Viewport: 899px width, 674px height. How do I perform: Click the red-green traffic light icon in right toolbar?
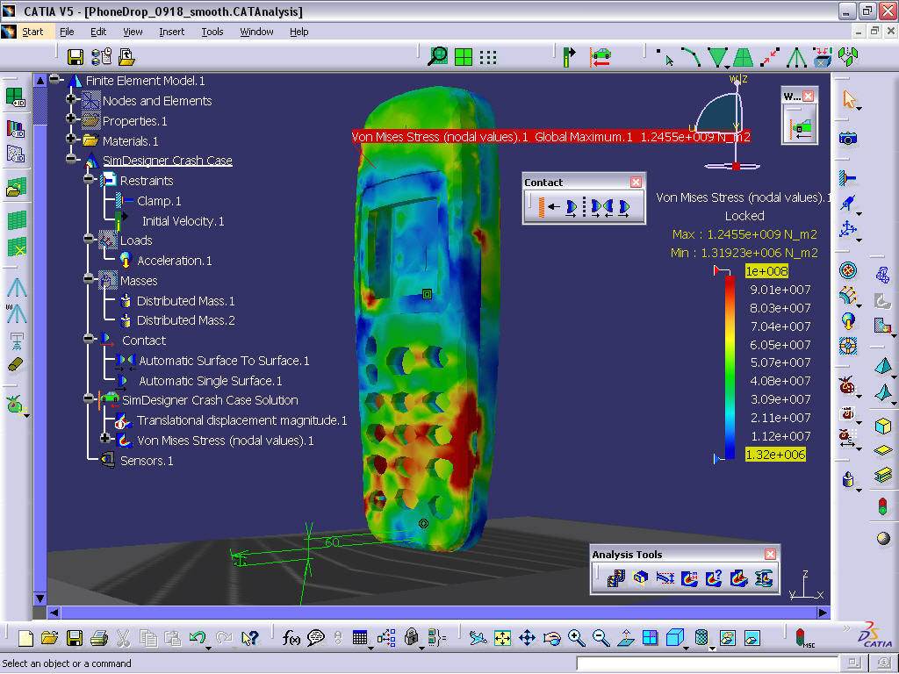click(x=883, y=506)
